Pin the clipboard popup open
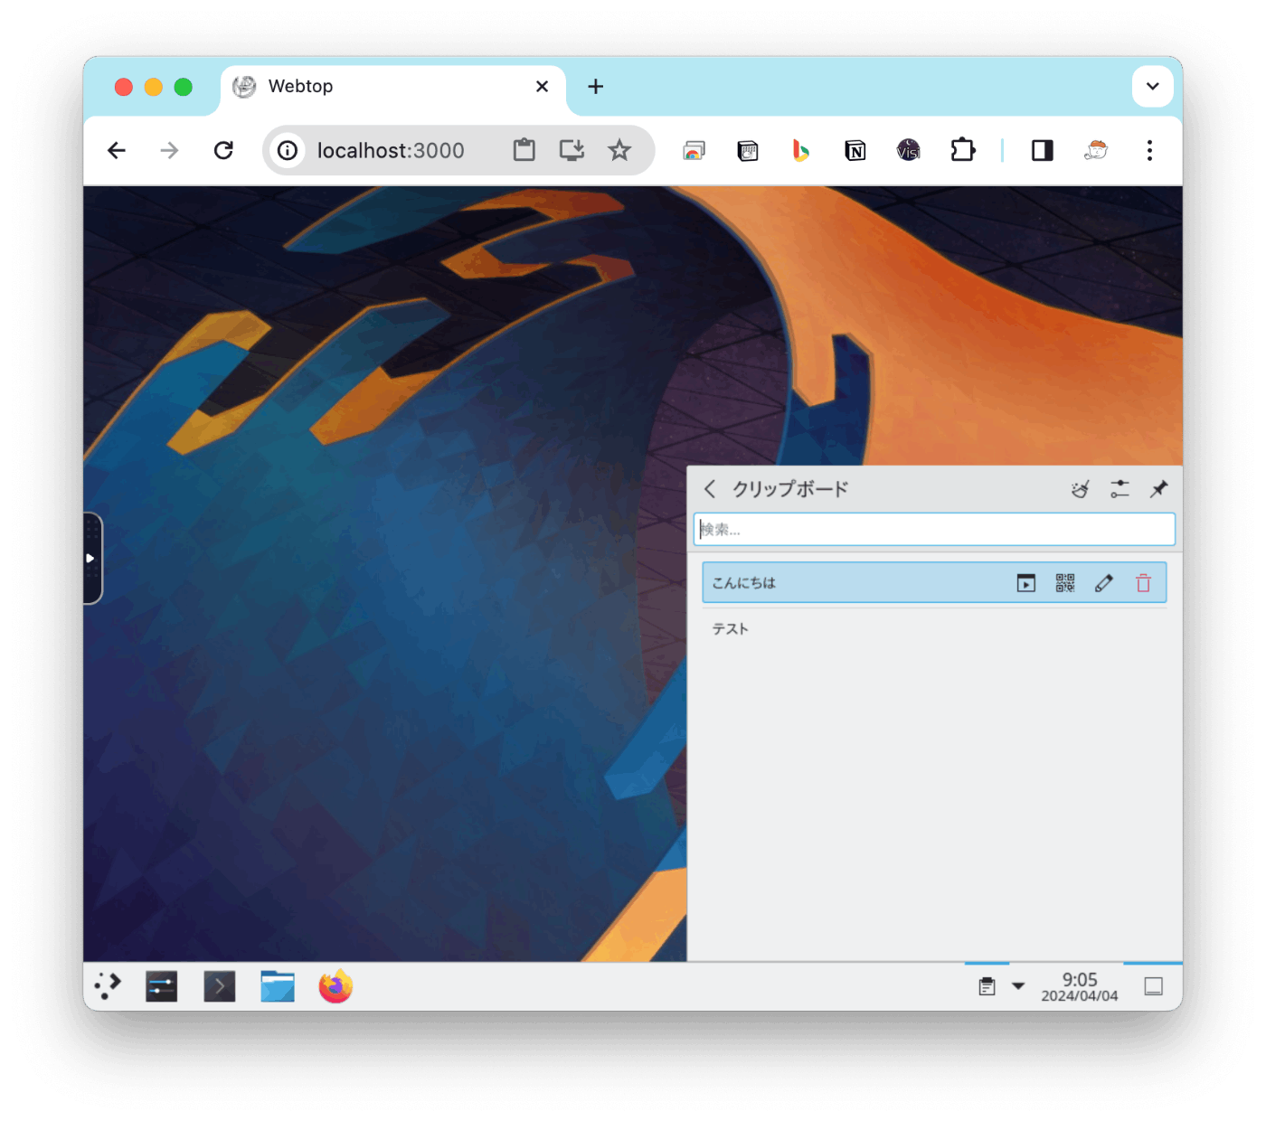The width and height of the screenshot is (1266, 1121). (x=1158, y=489)
